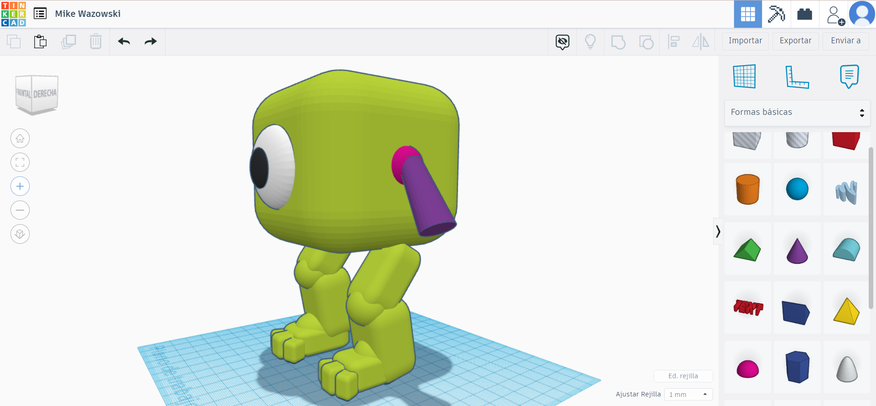876x406 pixels.
Task: Pick the red Box shape
Action: click(x=846, y=140)
